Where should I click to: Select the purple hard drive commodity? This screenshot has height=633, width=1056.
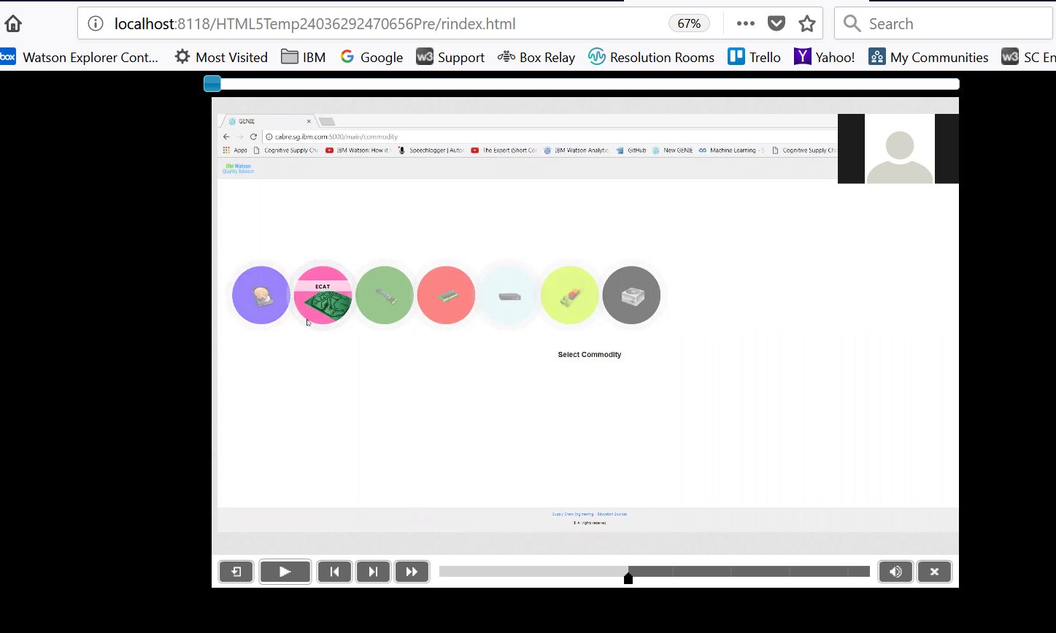pyautogui.click(x=261, y=296)
